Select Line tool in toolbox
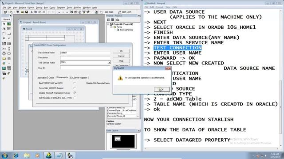This screenshot has height=159, width=284. [x=9, y=64]
